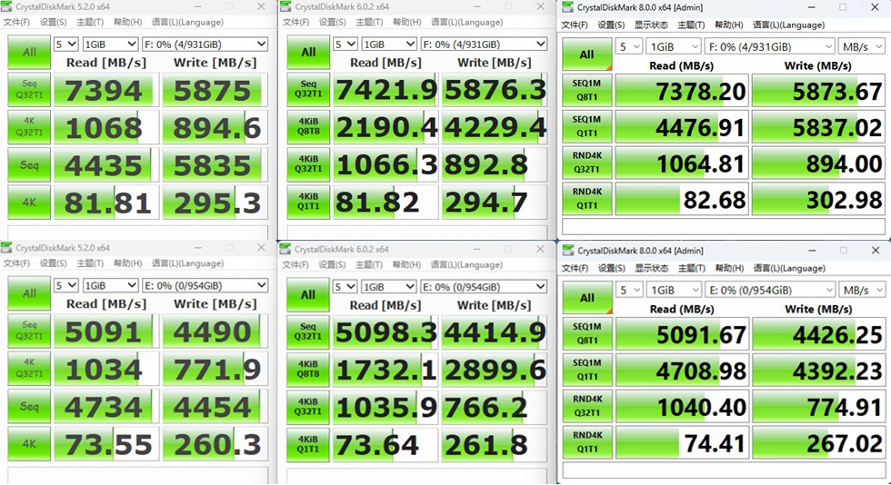Screen dimensions: 891x485
Task: Click RND4K Q1T1 button in bottom 8.0.0 window
Action: [x=587, y=441]
